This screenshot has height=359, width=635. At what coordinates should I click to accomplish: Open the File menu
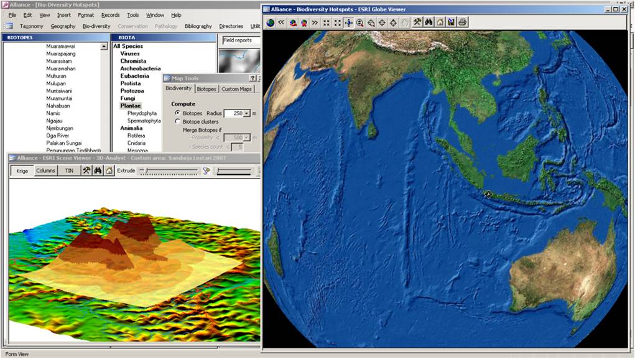point(12,15)
